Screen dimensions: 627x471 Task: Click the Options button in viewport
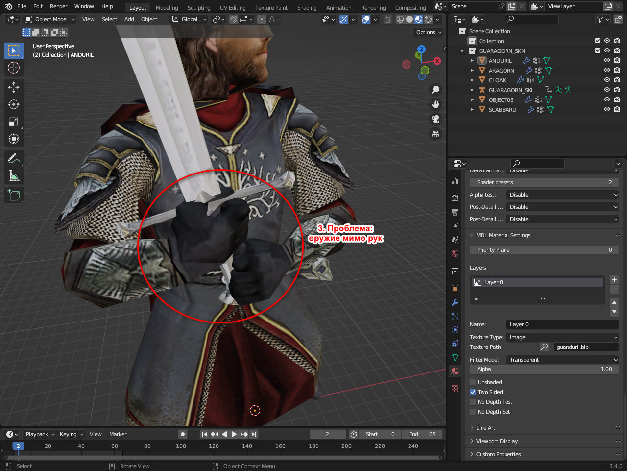429,32
